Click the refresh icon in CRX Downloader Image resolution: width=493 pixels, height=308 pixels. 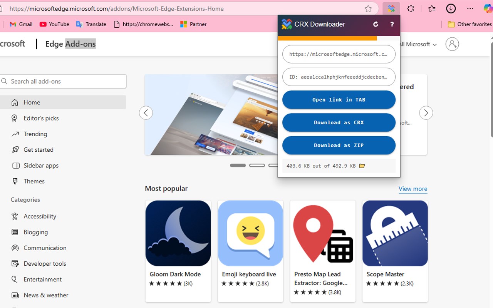(376, 24)
